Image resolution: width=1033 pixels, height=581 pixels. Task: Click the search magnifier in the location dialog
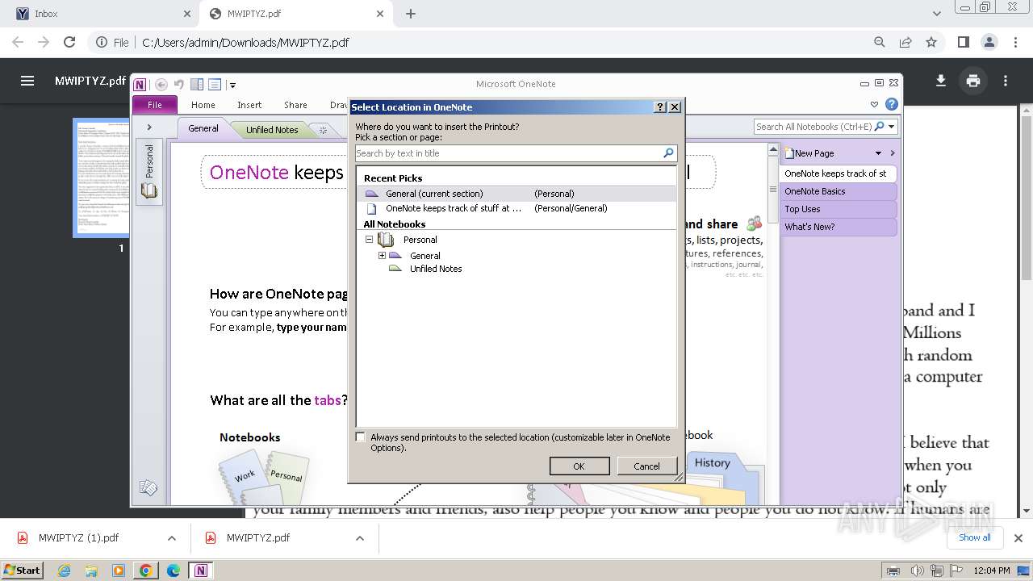coord(668,153)
